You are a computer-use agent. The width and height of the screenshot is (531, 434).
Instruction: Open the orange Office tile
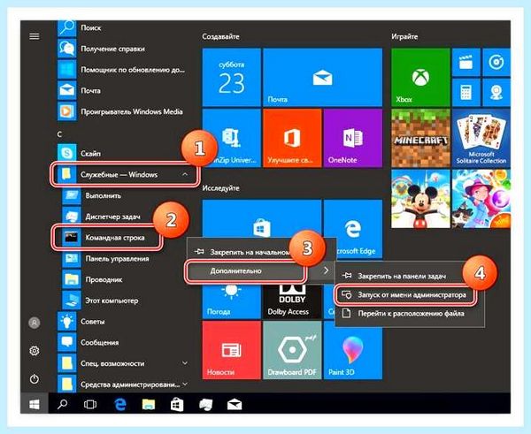292,138
